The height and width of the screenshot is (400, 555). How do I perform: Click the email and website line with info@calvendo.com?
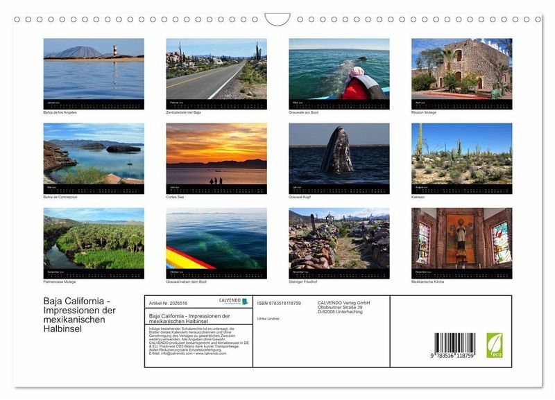click(x=187, y=354)
